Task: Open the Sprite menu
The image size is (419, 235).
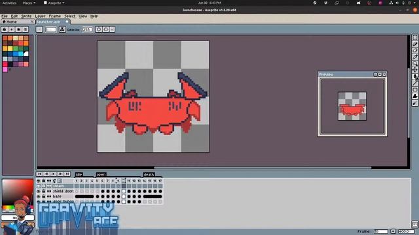Action: [26, 16]
